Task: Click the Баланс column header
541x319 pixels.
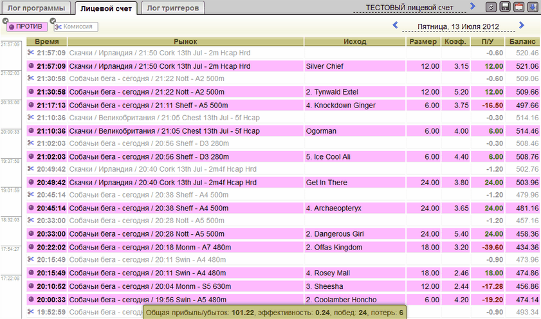Action: (522, 42)
